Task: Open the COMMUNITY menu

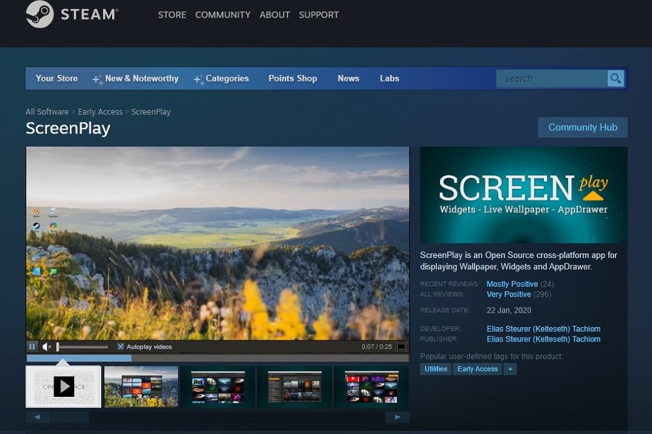Action: click(x=223, y=14)
